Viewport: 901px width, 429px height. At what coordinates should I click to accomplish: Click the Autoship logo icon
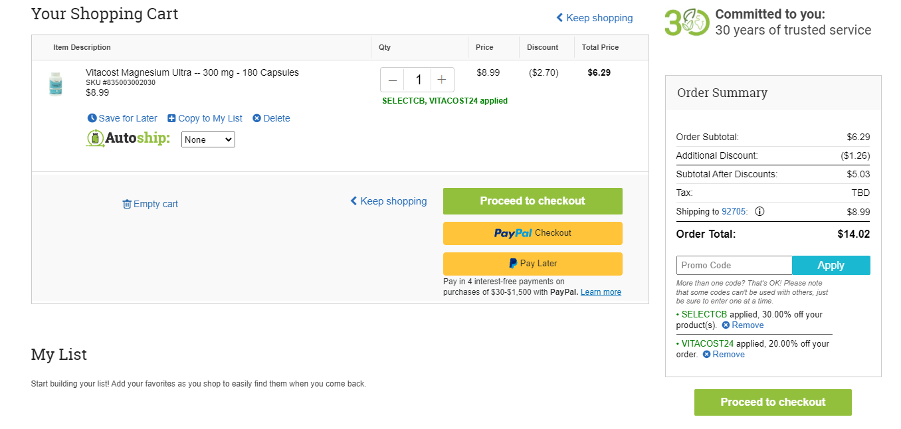pyautogui.click(x=128, y=138)
